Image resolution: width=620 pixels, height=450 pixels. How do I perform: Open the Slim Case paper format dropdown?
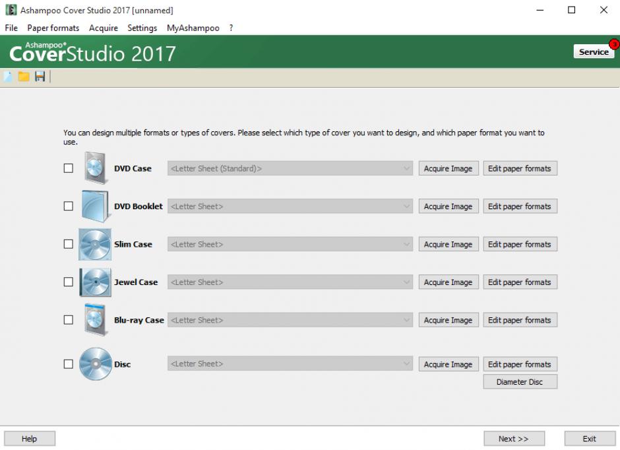pyautogui.click(x=290, y=244)
